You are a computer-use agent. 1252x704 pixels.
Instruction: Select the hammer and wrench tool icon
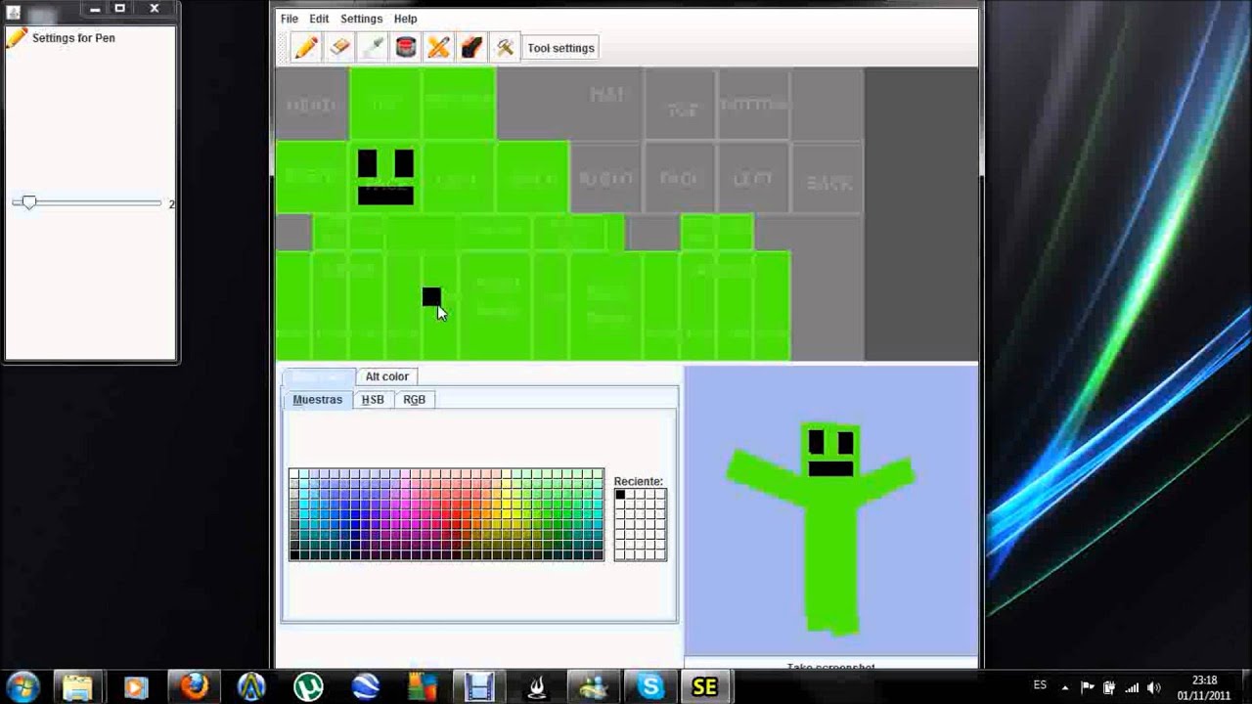pos(505,47)
